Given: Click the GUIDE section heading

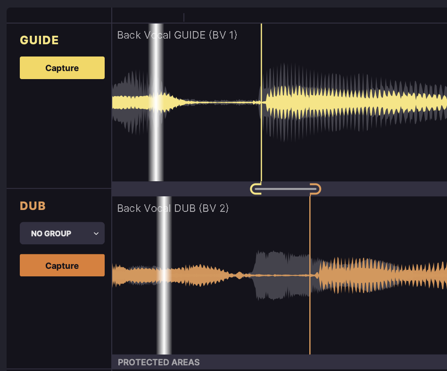Looking at the screenshot, I should (x=39, y=40).
